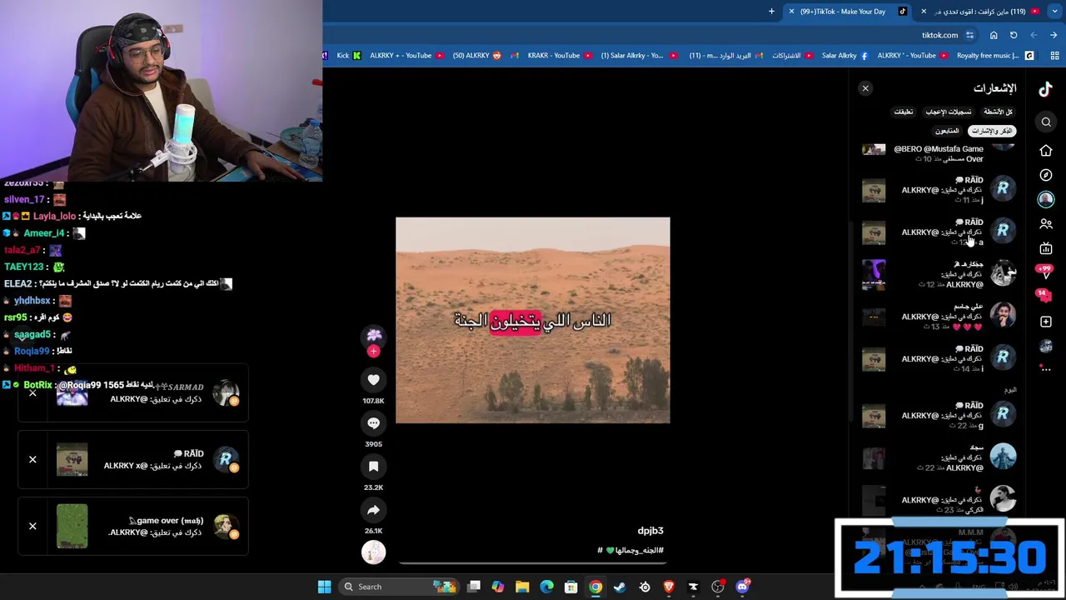This screenshot has width=1066, height=600.
Task: Open Discord from the taskbar
Action: click(x=743, y=587)
